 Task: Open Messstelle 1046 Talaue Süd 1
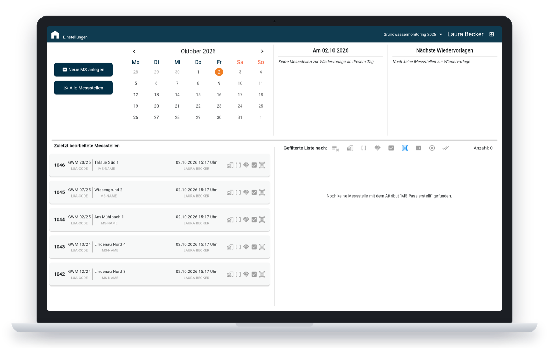tap(160, 165)
